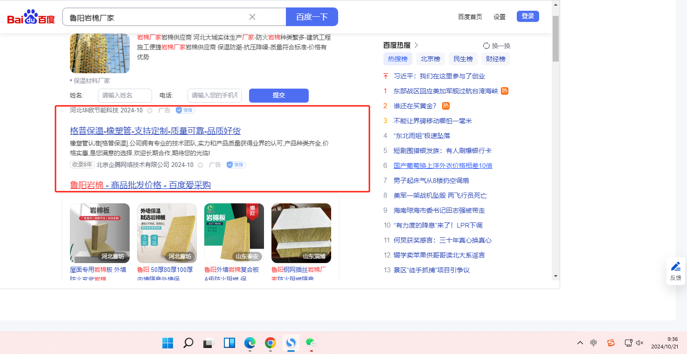Focus the 电话 phone number input field

215,95
